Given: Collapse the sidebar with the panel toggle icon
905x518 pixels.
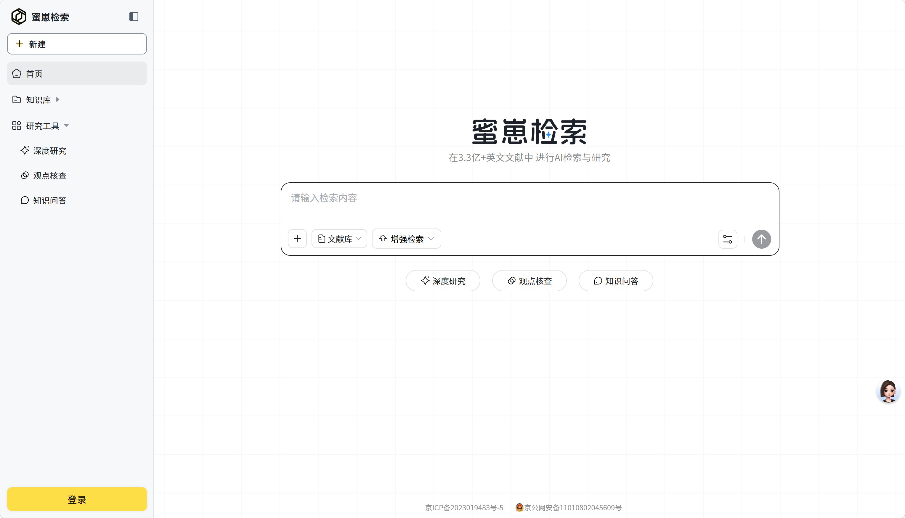Looking at the screenshot, I should point(134,16).
